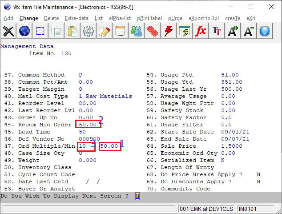Viewport: 282px width, 214px height.
Task: Open the Change menu
Action: pyautogui.click(x=28, y=18)
